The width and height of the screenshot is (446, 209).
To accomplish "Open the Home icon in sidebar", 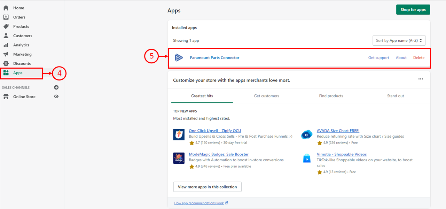I will (x=6, y=8).
